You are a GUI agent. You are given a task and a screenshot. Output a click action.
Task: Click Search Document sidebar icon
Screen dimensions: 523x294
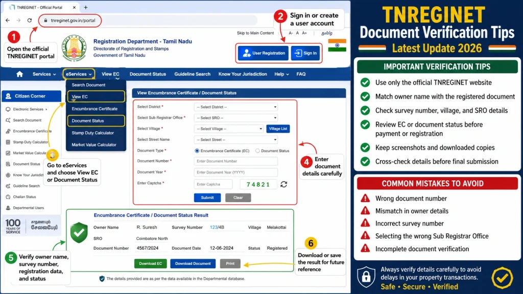(x=8, y=120)
